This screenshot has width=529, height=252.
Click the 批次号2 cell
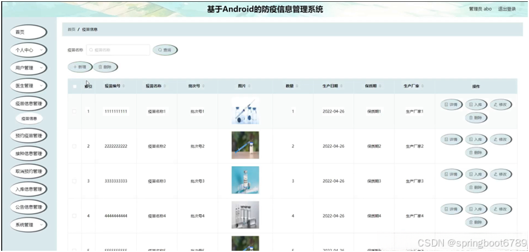(x=197, y=147)
